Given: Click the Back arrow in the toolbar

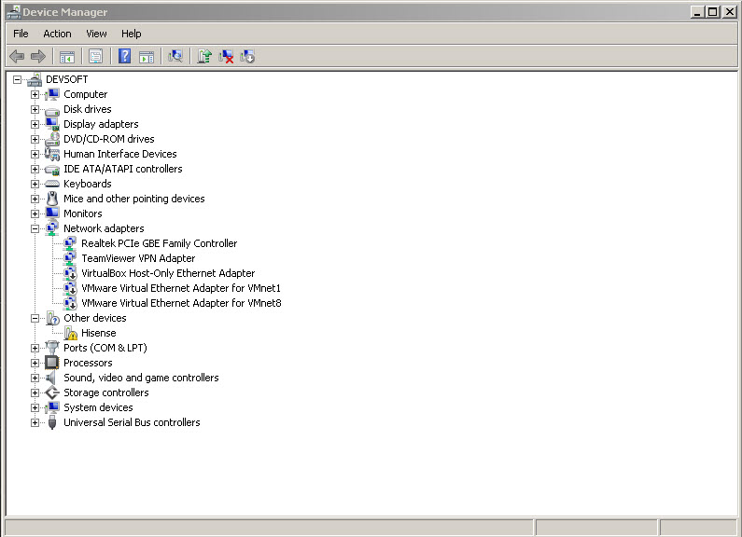Looking at the screenshot, I should [17, 57].
